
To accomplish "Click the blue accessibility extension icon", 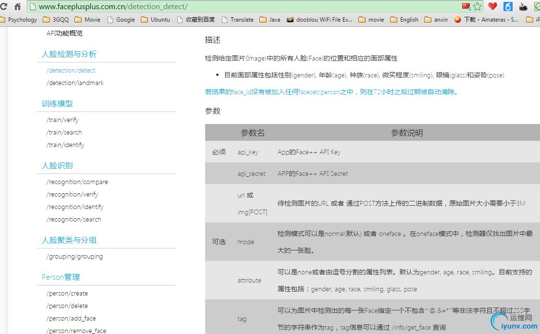I will (508, 7).
